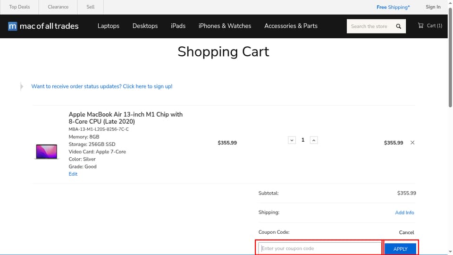Expand the order status updates triangle
453x255 pixels.
coord(22,86)
